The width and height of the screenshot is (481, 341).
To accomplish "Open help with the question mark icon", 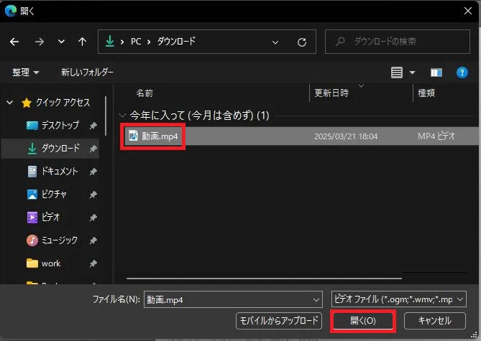I will [x=462, y=73].
